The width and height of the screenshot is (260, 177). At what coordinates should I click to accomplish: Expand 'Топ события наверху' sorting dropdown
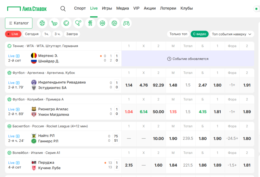[232, 34]
